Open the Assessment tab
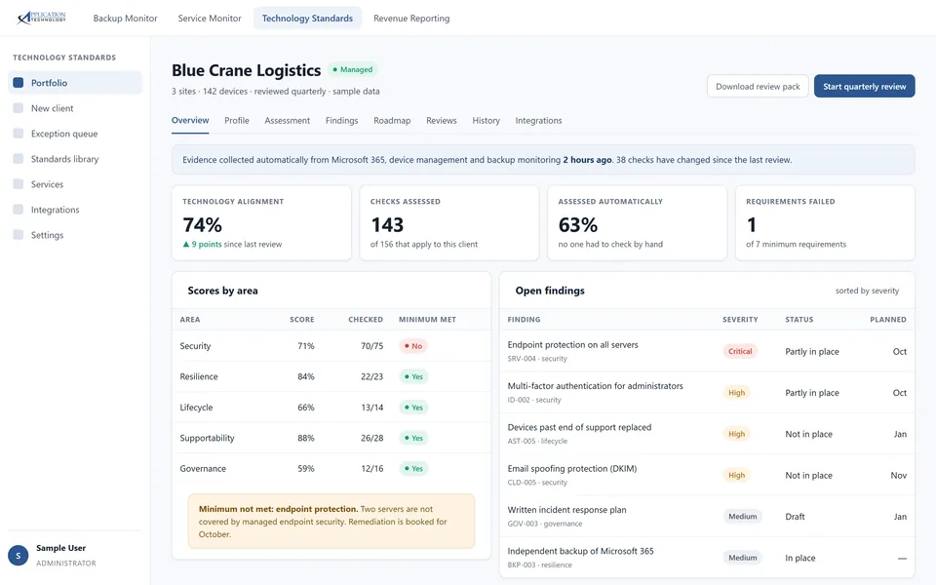 tap(287, 121)
